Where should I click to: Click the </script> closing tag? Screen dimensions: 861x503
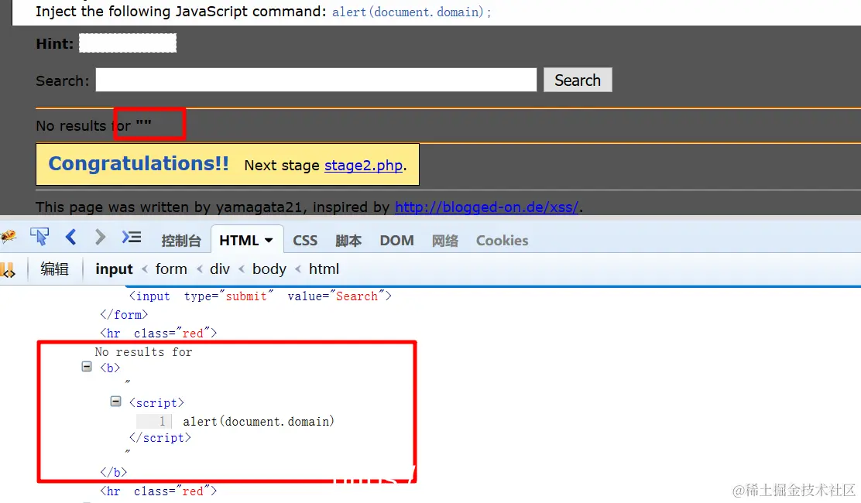(x=160, y=438)
